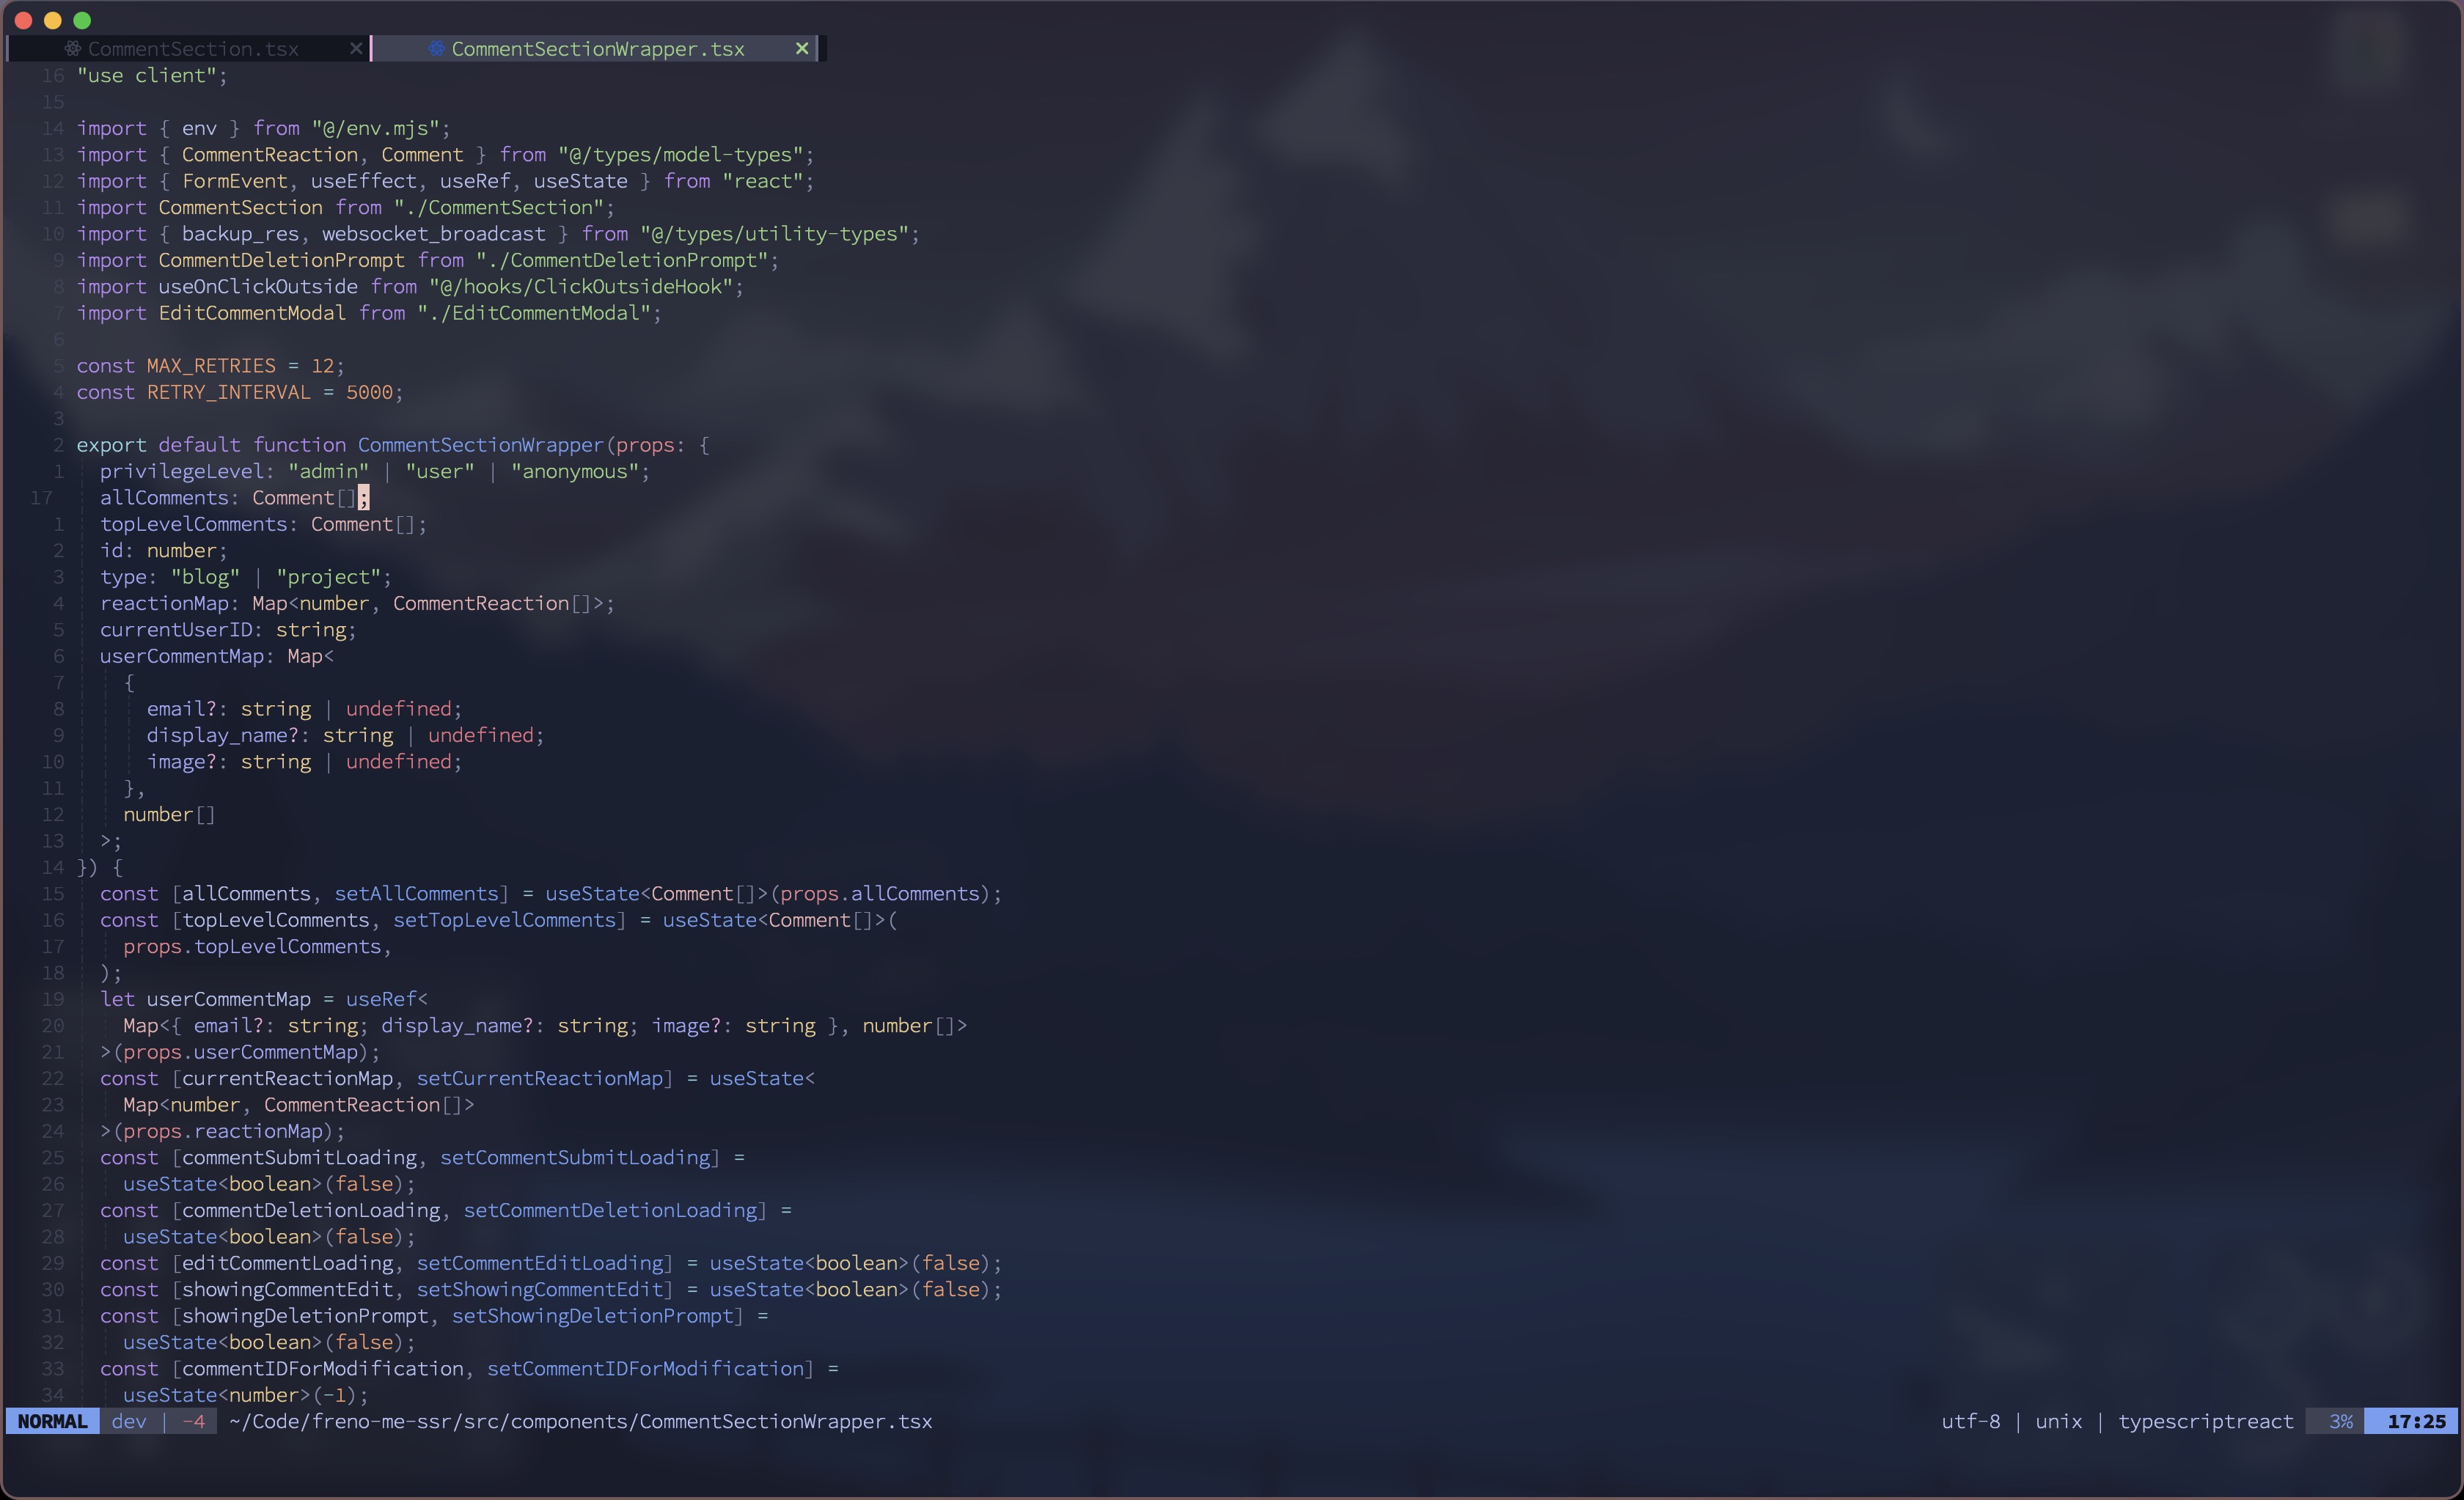Click the NORMAL mode indicator
This screenshot has height=1500, width=2464.
coord(52,1421)
